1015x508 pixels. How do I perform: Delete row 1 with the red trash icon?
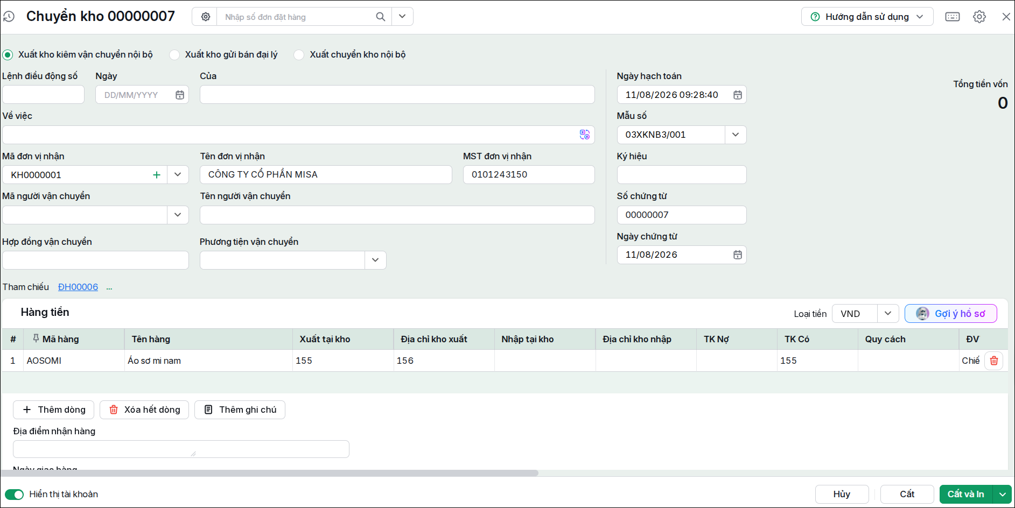(x=994, y=361)
